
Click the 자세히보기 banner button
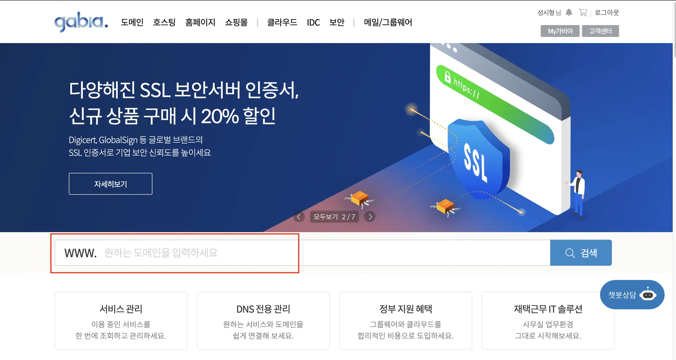[x=111, y=184]
